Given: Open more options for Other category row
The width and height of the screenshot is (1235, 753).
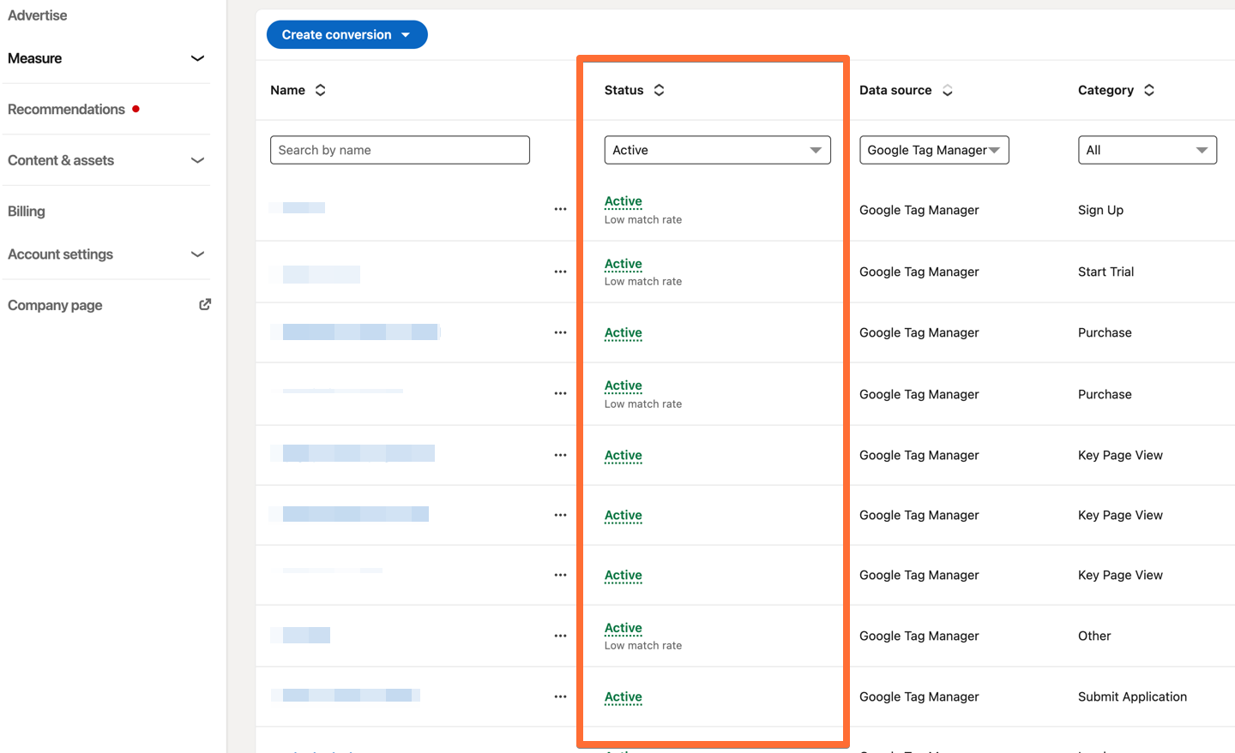Looking at the screenshot, I should pyautogui.click(x=560, y=636).
